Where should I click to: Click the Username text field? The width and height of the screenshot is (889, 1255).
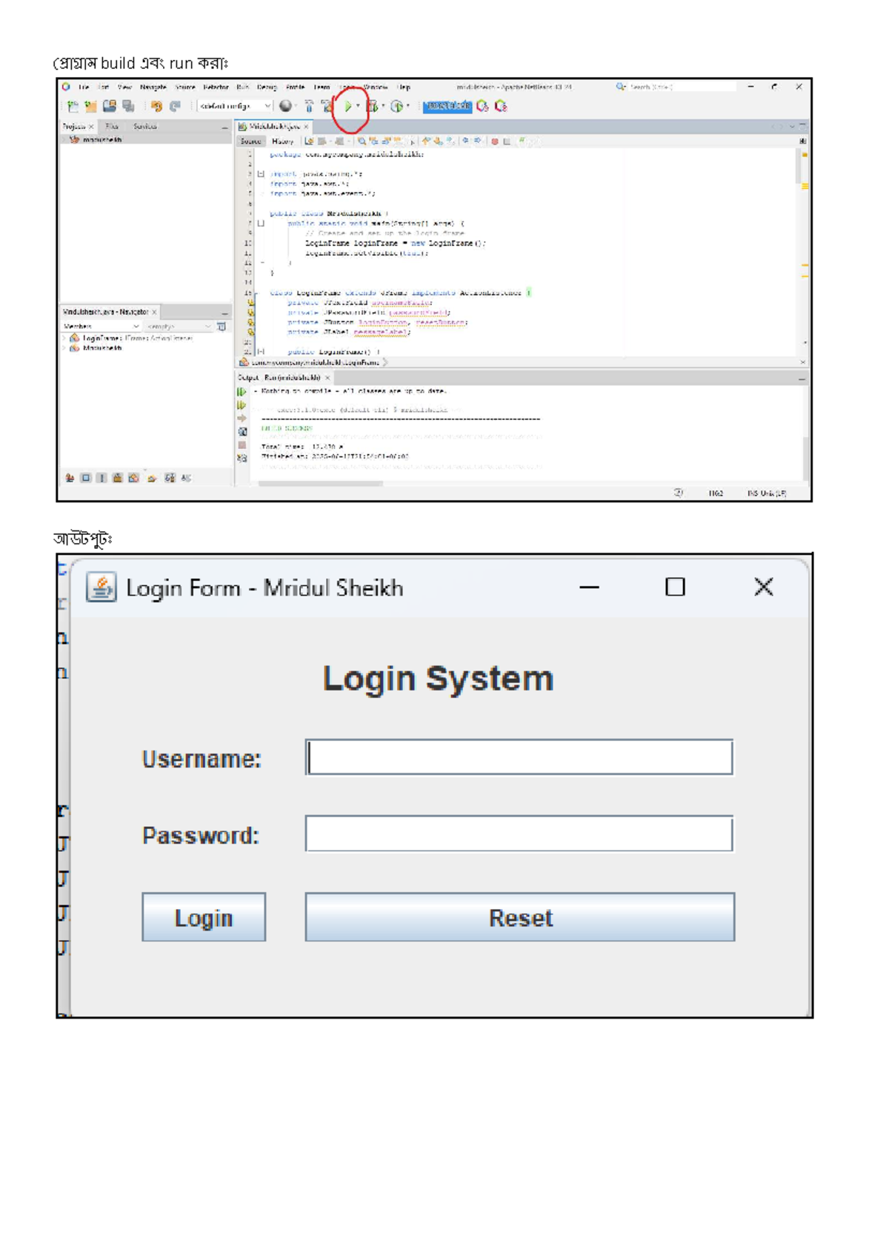coord(519,757)
